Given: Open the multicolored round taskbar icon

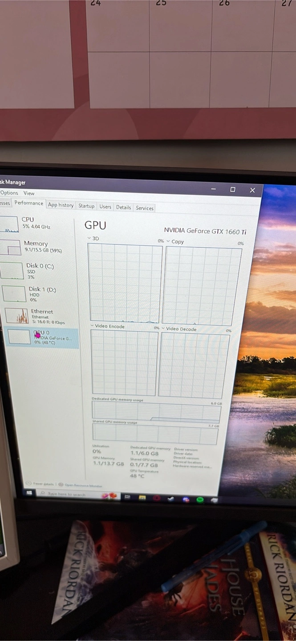Looking at the screenshot, I should click(x=186, y=499).
